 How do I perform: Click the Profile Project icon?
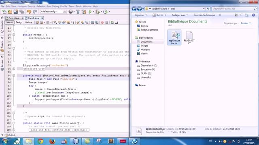(105, 12)
